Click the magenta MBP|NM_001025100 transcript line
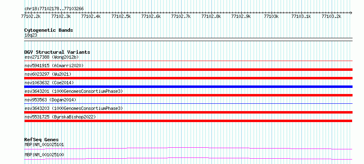The height and width of the screenshot is (164, 364). tap(188, 158)
